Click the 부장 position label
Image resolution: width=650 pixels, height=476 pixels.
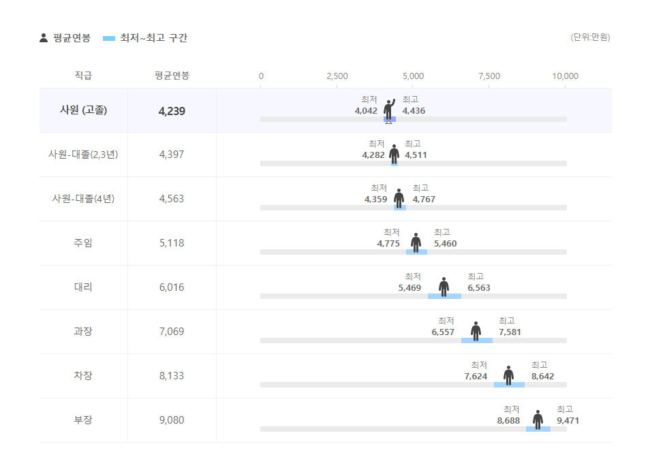83,420
